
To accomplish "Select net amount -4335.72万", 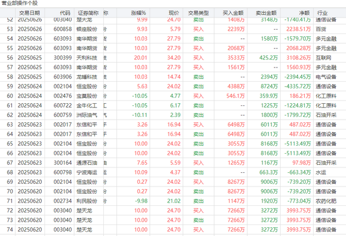I will [298, 86].
